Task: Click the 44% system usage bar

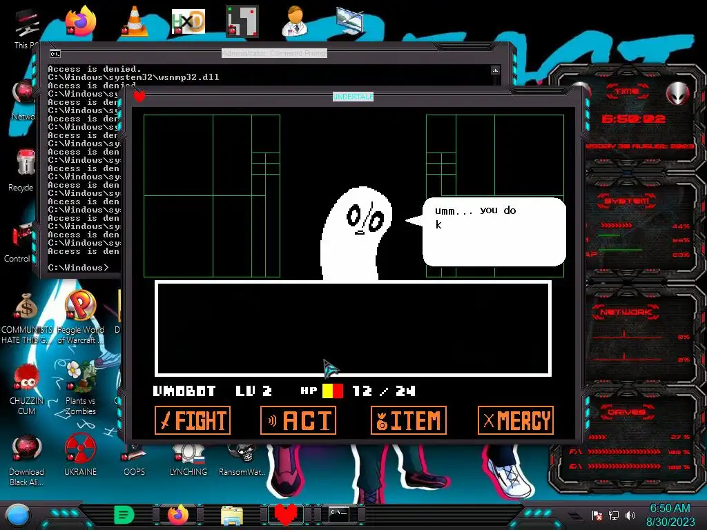Action: 617,226
